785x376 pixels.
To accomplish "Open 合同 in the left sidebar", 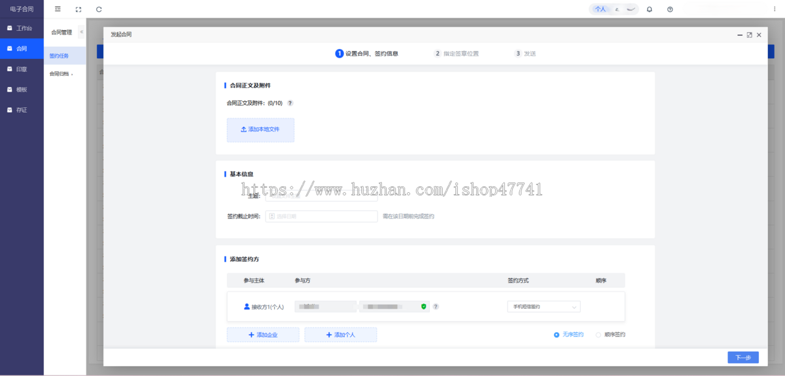I will pos(22,48).
